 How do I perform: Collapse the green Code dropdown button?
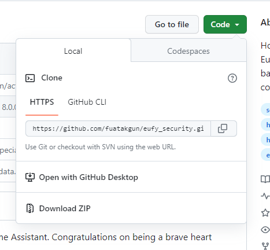tap(225, 24)
